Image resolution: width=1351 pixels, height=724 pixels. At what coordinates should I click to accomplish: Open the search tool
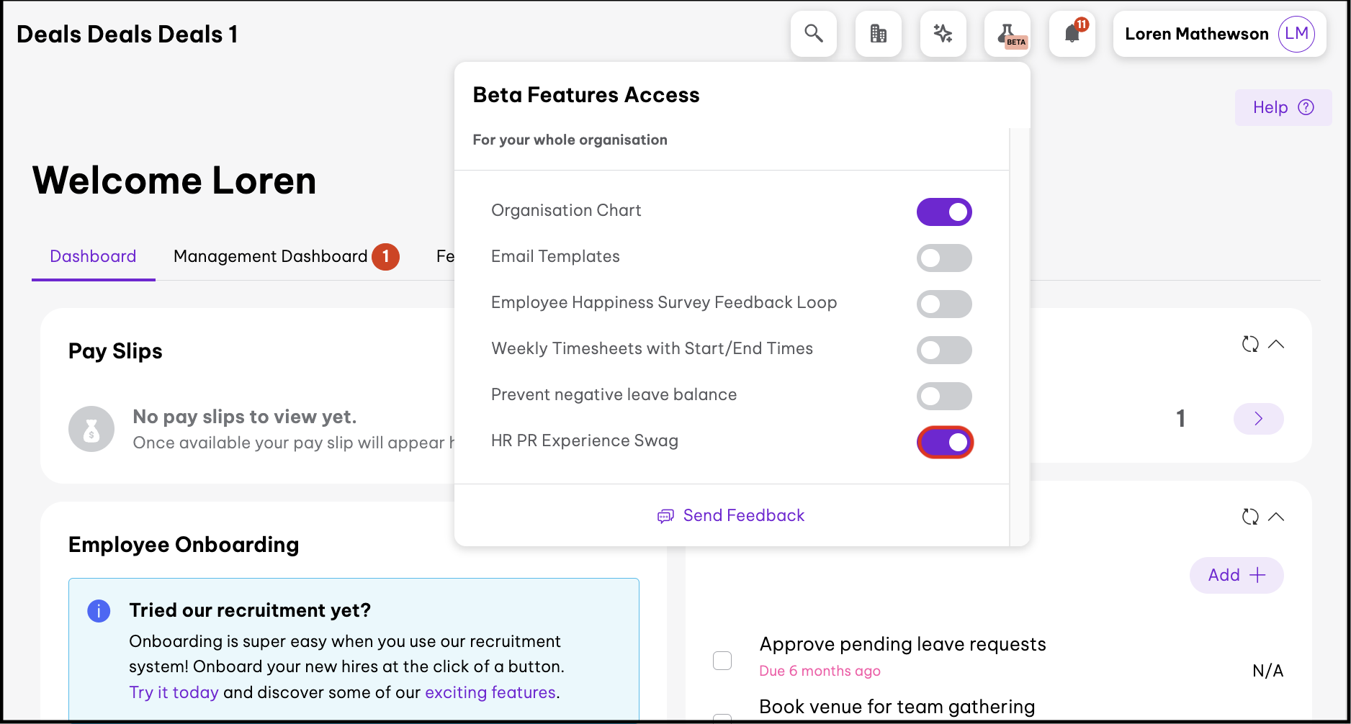(x=813, y=33)
